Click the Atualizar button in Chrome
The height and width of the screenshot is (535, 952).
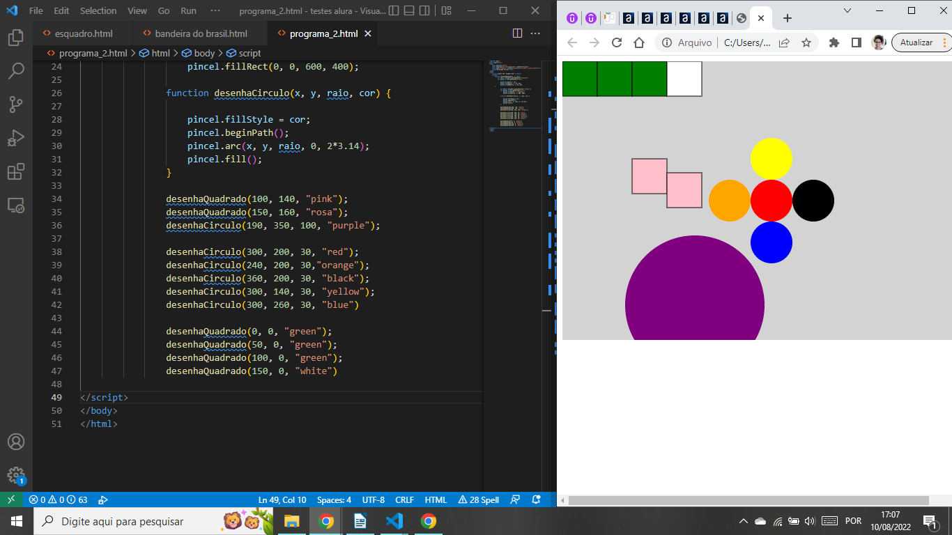[921, 42]
